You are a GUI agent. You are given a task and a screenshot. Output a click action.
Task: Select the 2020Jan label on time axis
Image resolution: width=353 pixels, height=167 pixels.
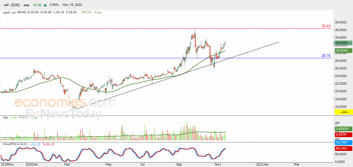[32, 165]
